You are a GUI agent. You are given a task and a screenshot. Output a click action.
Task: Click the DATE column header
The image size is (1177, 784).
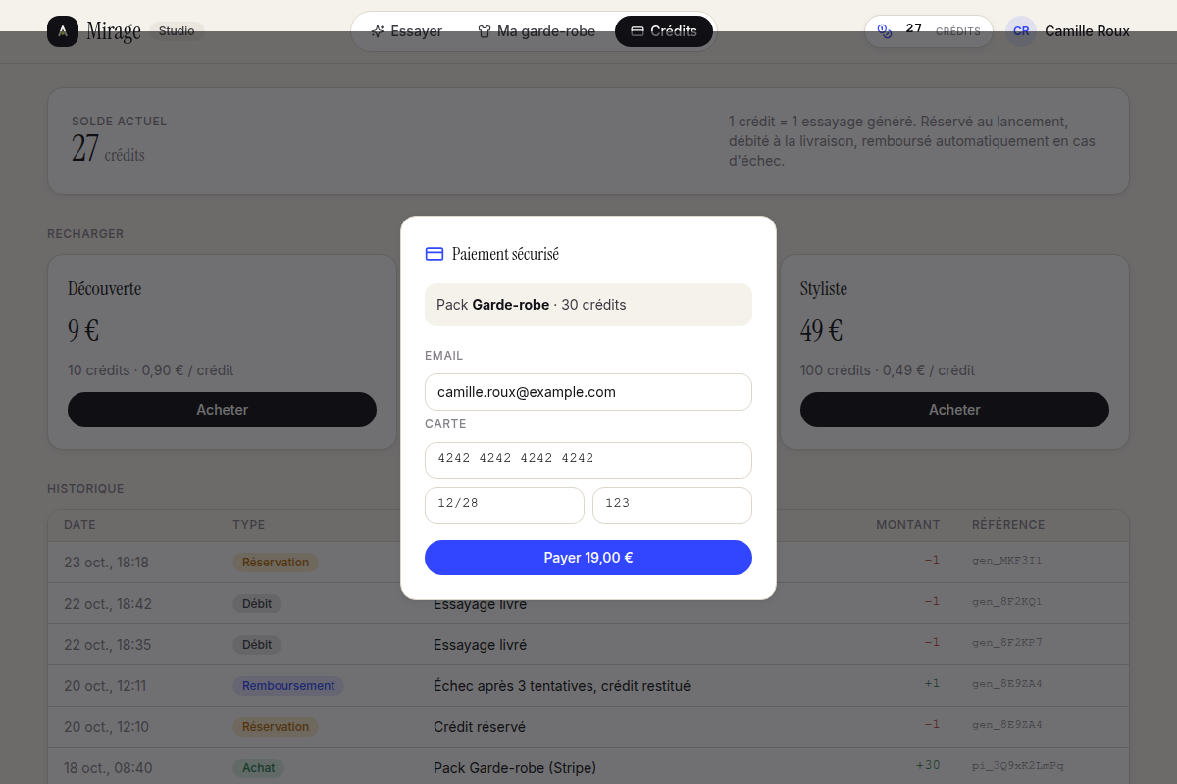(79, 525)
